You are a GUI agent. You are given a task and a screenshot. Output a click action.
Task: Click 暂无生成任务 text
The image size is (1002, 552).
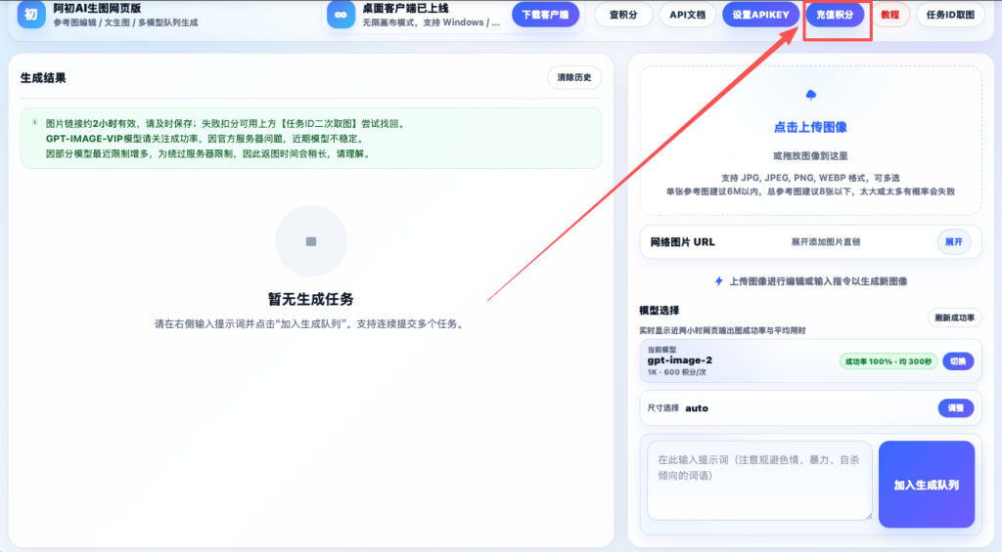coord(310,299)
